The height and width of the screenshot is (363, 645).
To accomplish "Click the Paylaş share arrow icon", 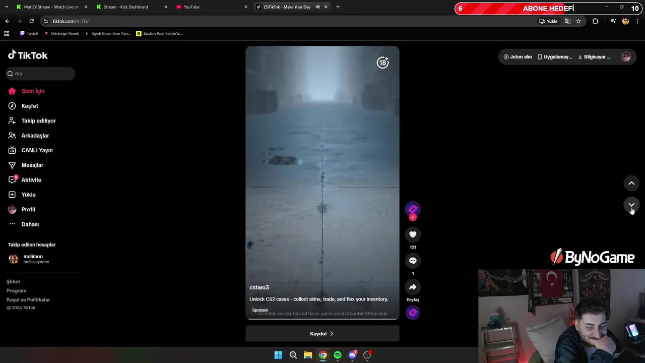I will click(x=413, y=287).
